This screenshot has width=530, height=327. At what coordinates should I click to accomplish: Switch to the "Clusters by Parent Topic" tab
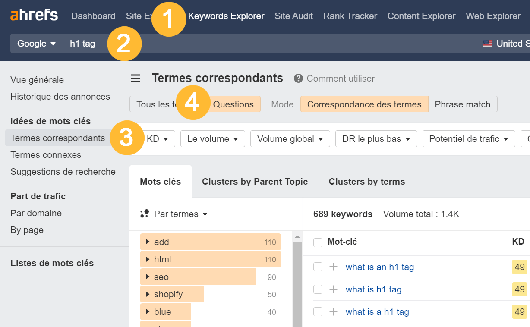255,182
